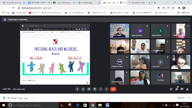Open File Explorer from the taskbar
Viewport: 192px width, 108px height.
pos(100,105)
